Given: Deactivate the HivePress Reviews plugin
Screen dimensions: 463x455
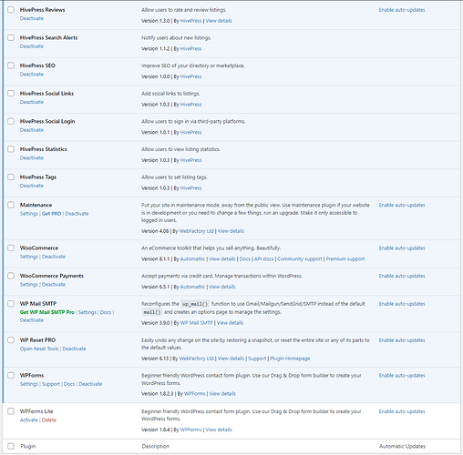Looking at the screenshot, I should (32, 18).
